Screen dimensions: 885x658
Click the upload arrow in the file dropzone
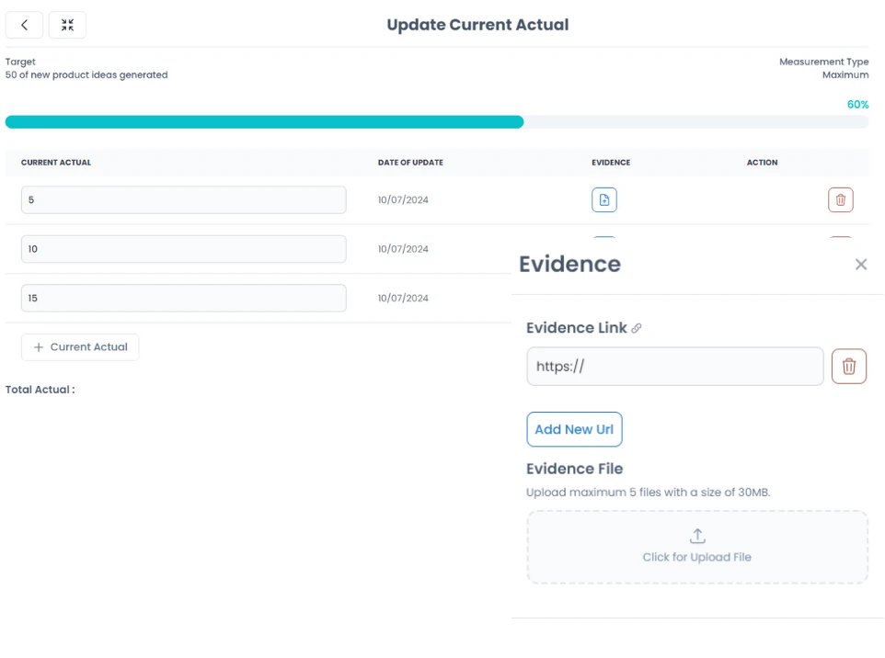point(696,536)
